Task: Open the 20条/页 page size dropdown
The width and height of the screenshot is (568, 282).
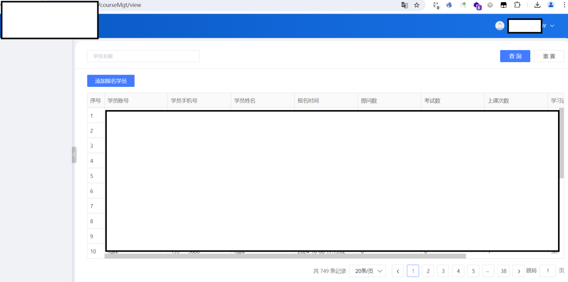Action: click(x=367, y=271)
